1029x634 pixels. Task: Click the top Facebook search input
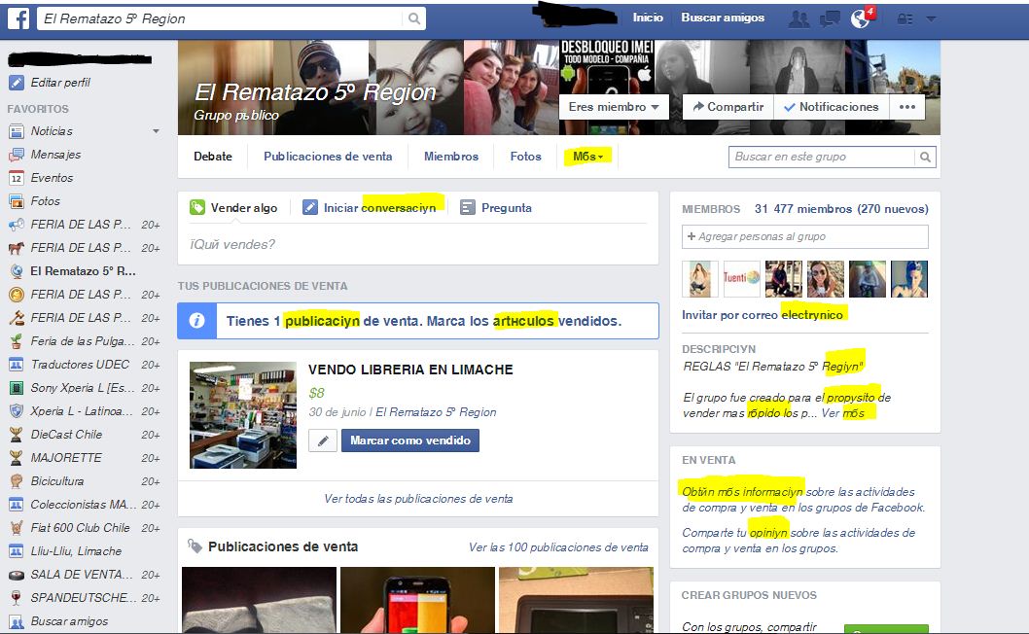tap(220, 18)
